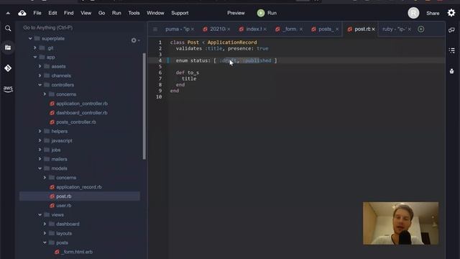
Task: Click the 'validates :title' code line
Action: pos(222,48)
